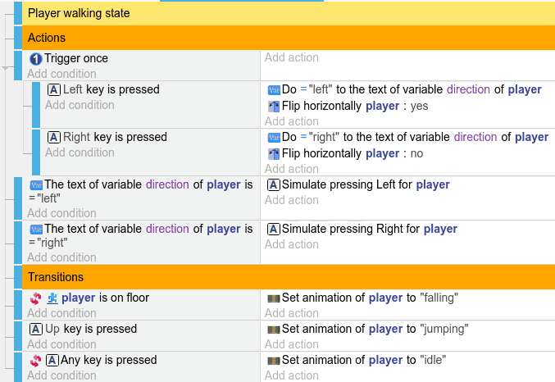Viewport: 555px width, 382px height.
Task: Click the Simulate pressing Left action icon
Action: (x=274, y=185)
